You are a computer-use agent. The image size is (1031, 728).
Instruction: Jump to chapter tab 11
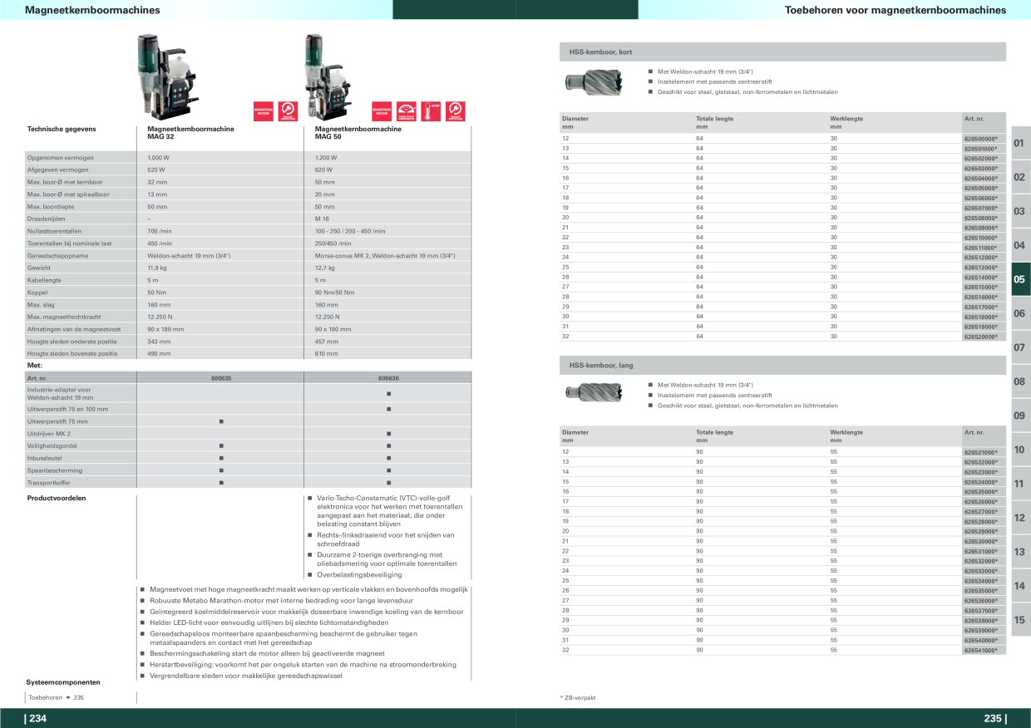pyautogui.click(x=1019, y=484)
